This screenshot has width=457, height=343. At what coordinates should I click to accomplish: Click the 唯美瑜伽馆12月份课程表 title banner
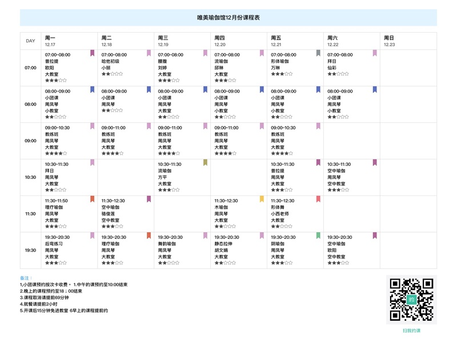(228, 18)
